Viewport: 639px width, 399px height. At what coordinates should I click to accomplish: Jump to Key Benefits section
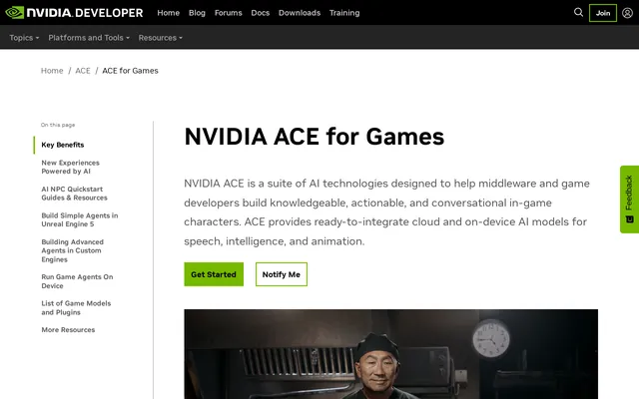pyautogui.click(x=63, y=145)
